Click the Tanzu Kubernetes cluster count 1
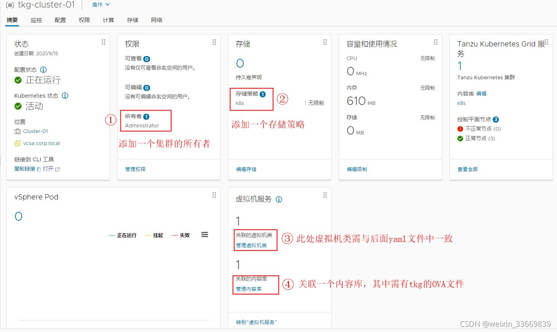 pyautogui.click(x=460, y=66)
